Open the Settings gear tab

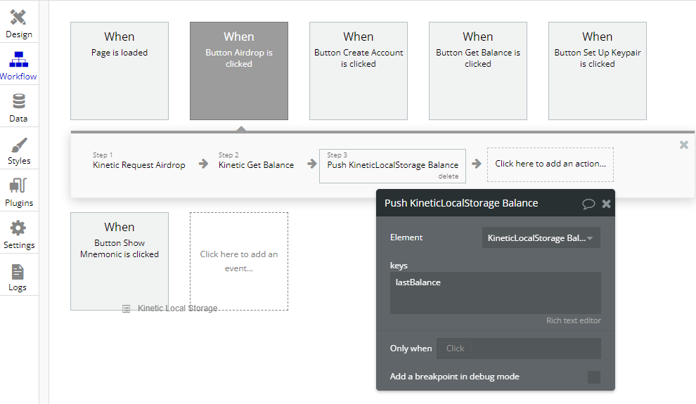(x=18, y=234)
